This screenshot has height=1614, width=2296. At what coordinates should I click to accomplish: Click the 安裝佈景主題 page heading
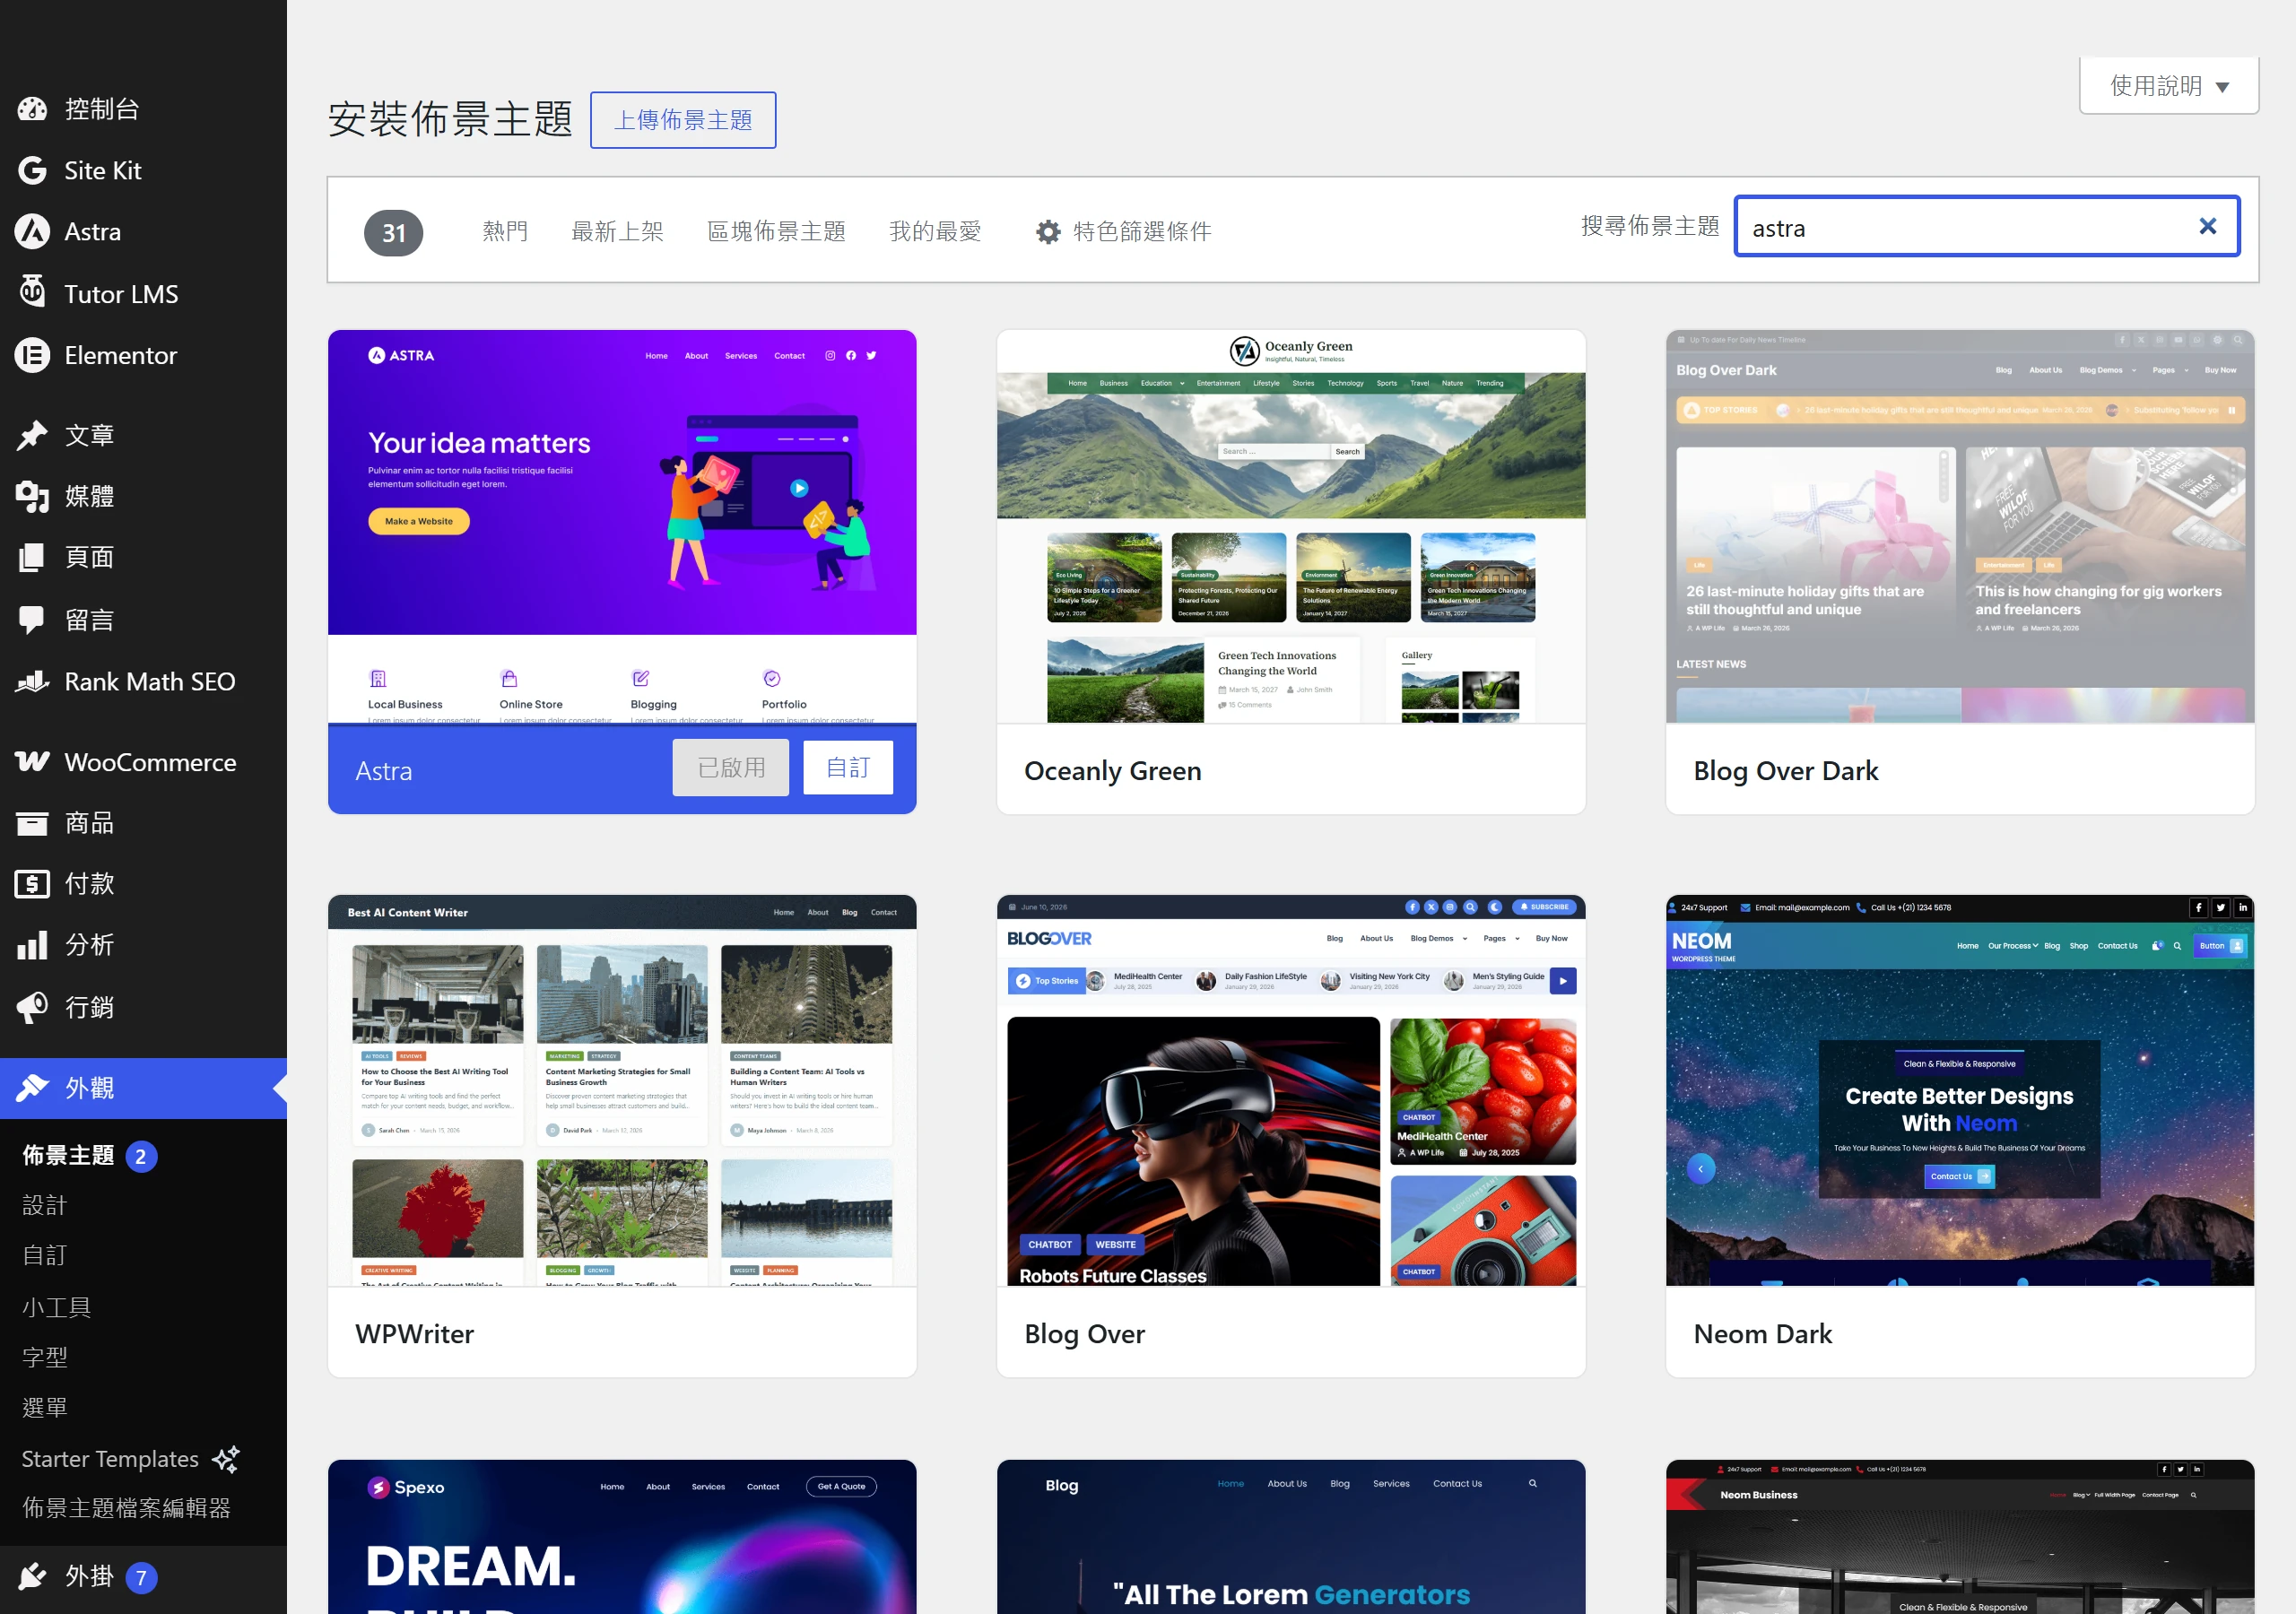coord(450,119)
